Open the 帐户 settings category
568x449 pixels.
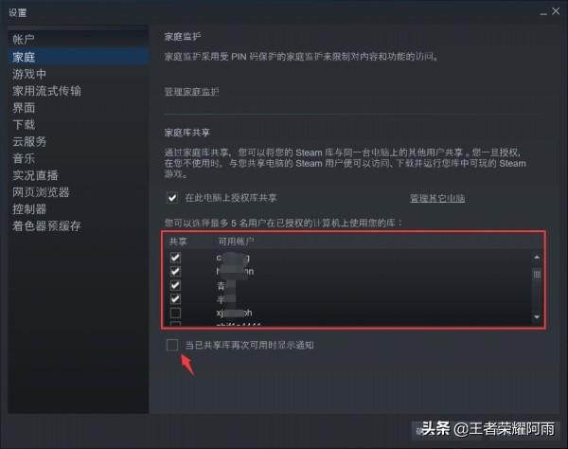24,39
